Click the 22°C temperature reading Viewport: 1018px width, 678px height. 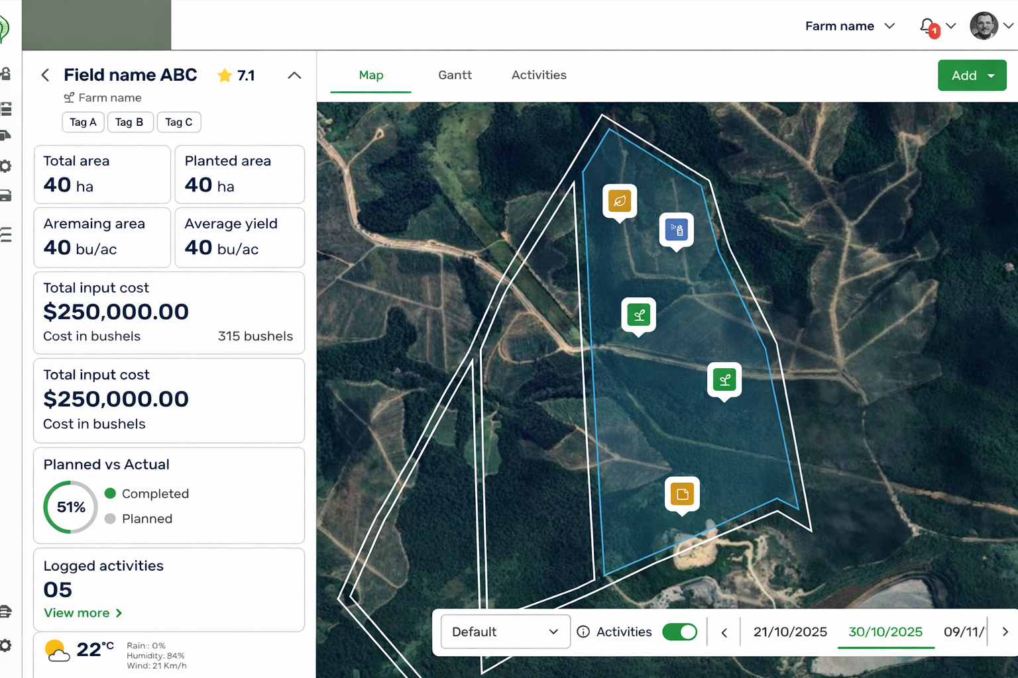95,650
